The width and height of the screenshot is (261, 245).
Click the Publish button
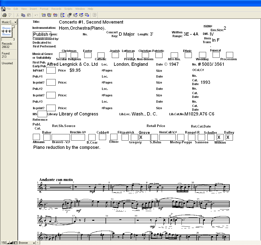click(x=41, y=34)
